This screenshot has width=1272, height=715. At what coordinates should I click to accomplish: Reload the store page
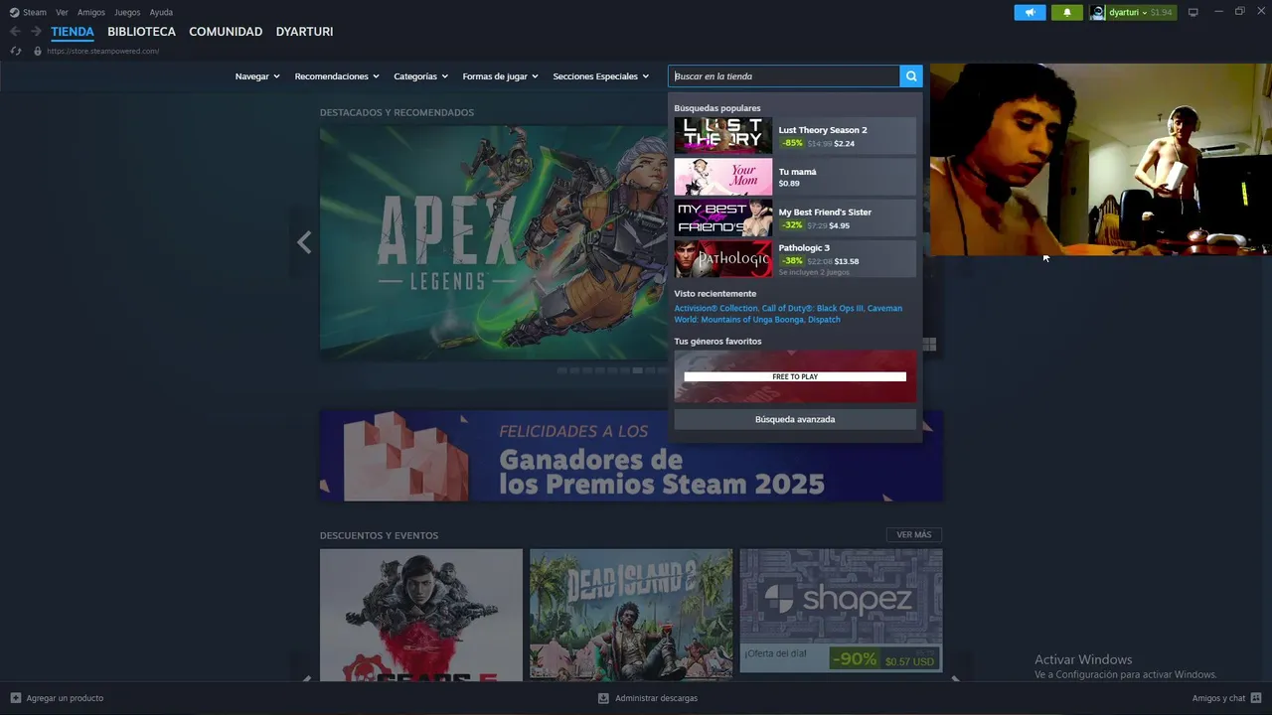coord(16,51)
